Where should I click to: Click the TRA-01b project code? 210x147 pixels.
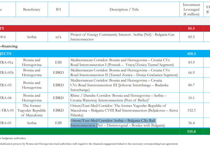pyautogui.click(x=7, y=73)
